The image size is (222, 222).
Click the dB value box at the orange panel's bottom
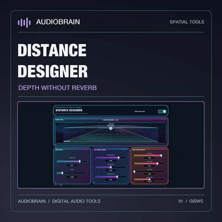(x=149, y=181)
